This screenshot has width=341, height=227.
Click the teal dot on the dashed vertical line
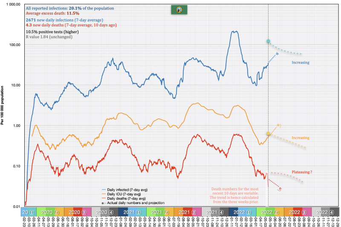tap(268, 41)
